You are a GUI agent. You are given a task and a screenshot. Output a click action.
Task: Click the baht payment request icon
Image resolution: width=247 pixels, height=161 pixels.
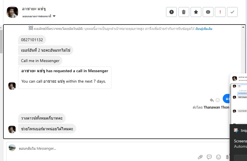[227, 157]
